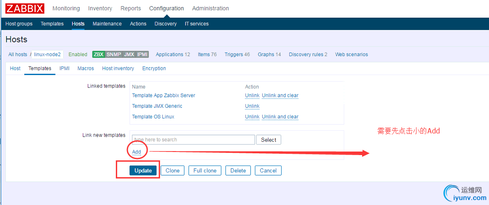Viewport: 489px width, 205px height.
Task: Click the Delete button
Action: click(238, 171)
